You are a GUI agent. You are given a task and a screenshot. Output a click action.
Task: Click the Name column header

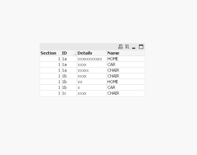click(113, 53)
